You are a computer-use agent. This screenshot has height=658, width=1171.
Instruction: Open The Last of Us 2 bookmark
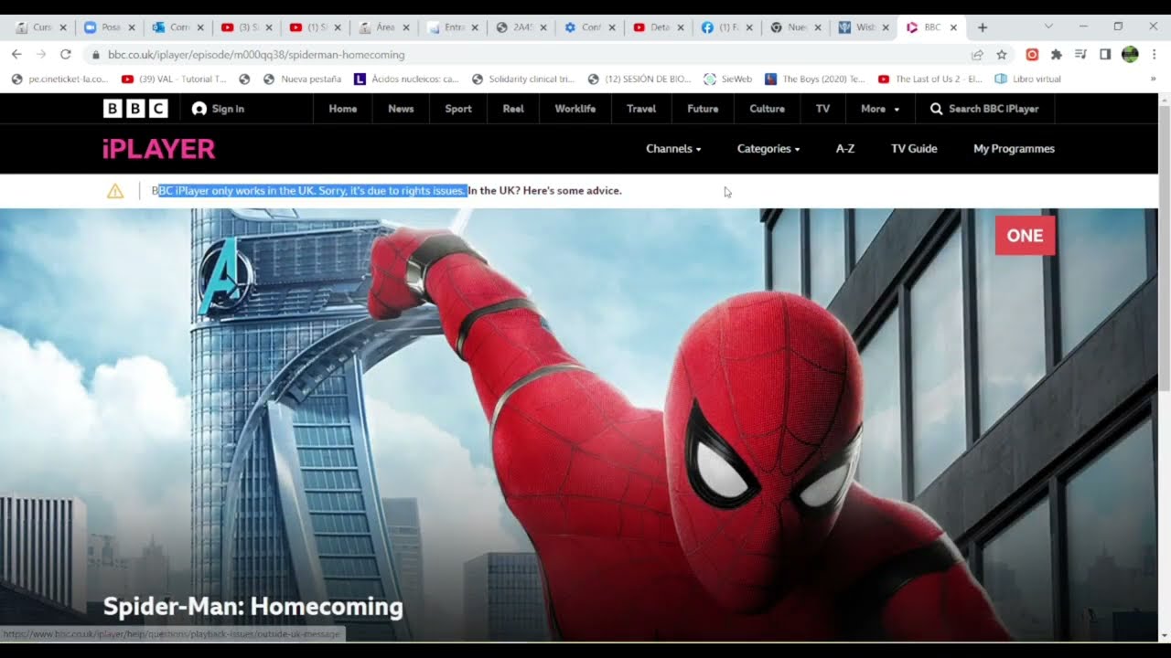pos(929,80)
